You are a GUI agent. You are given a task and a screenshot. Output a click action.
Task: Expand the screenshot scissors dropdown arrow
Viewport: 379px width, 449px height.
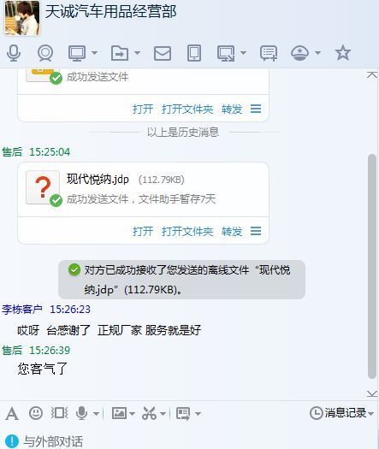click(163, 413)
